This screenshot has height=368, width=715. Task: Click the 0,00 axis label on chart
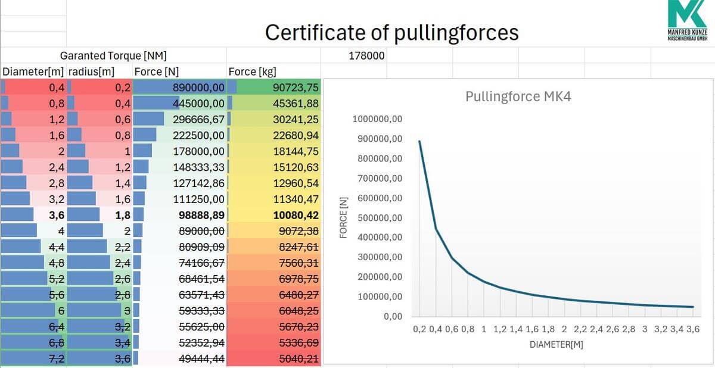[x=392, y=316]
